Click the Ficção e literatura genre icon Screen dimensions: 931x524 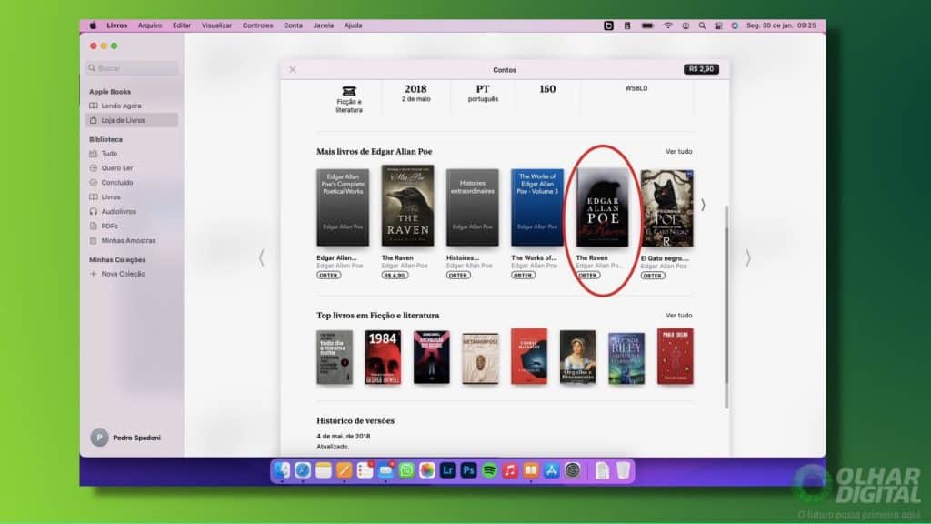(349, 91)
